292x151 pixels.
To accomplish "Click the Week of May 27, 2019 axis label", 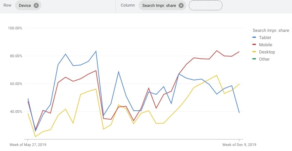I will tap(28, 145).
